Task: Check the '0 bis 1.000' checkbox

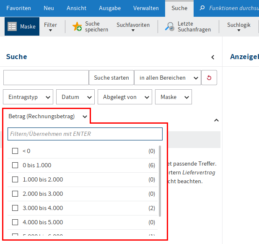Action: [x=15, y=165]
